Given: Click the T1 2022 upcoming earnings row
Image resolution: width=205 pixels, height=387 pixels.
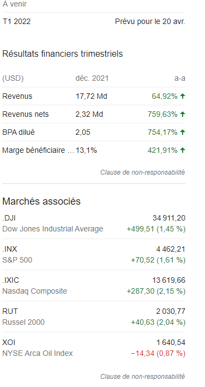Looking at the screenshot, I should (x=94, y=22).
